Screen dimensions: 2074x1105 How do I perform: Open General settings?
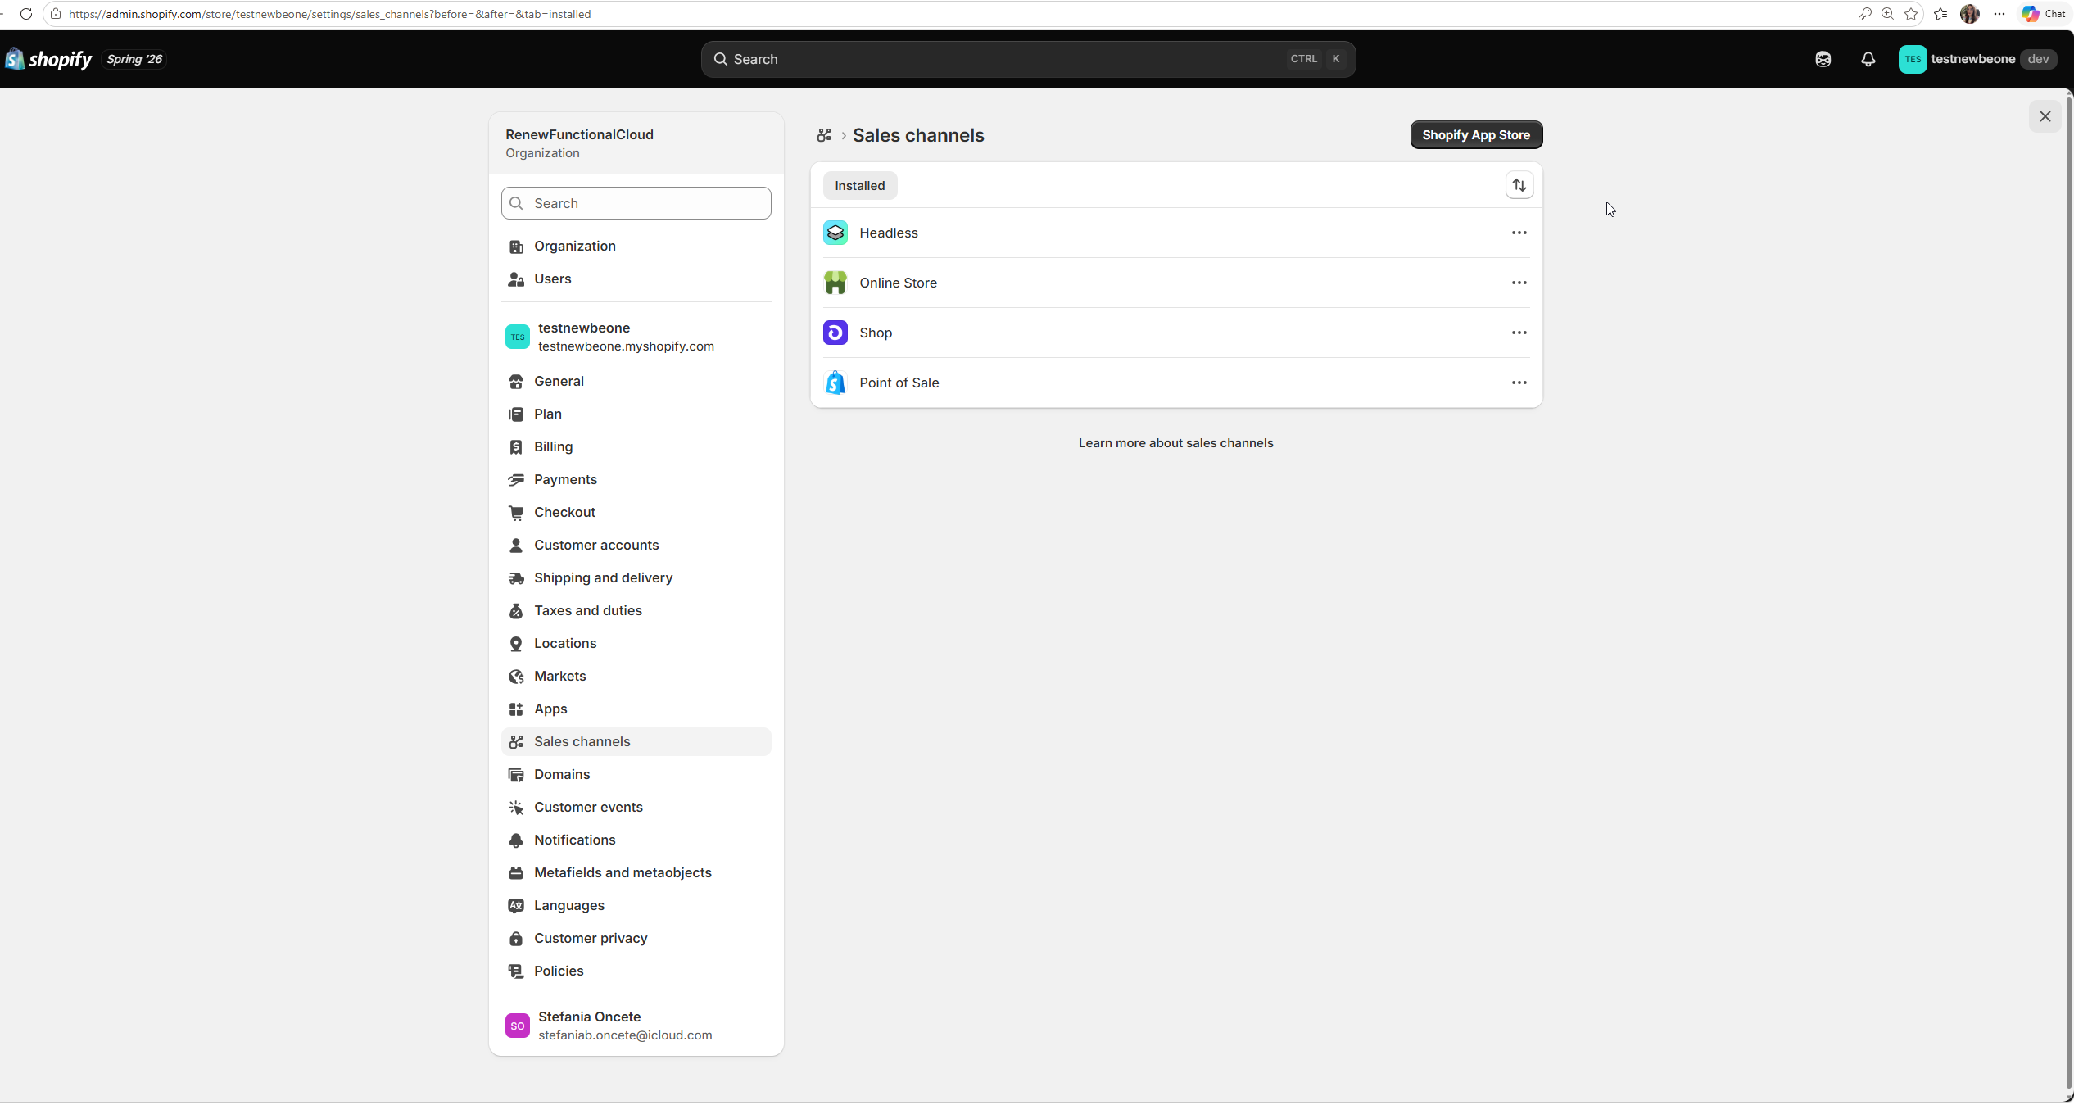(636, 382)
